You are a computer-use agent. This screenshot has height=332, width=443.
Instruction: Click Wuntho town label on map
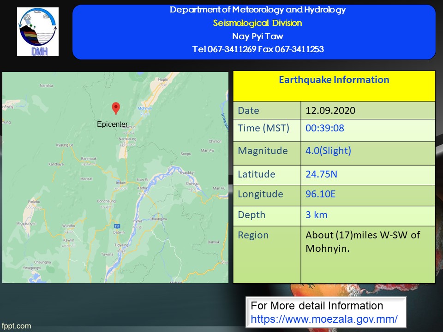69,226
